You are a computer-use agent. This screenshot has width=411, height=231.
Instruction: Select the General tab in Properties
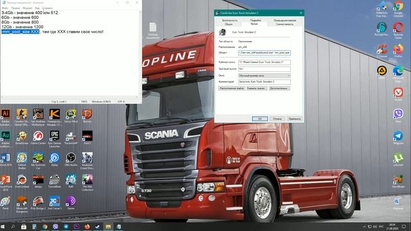(229, 24)
